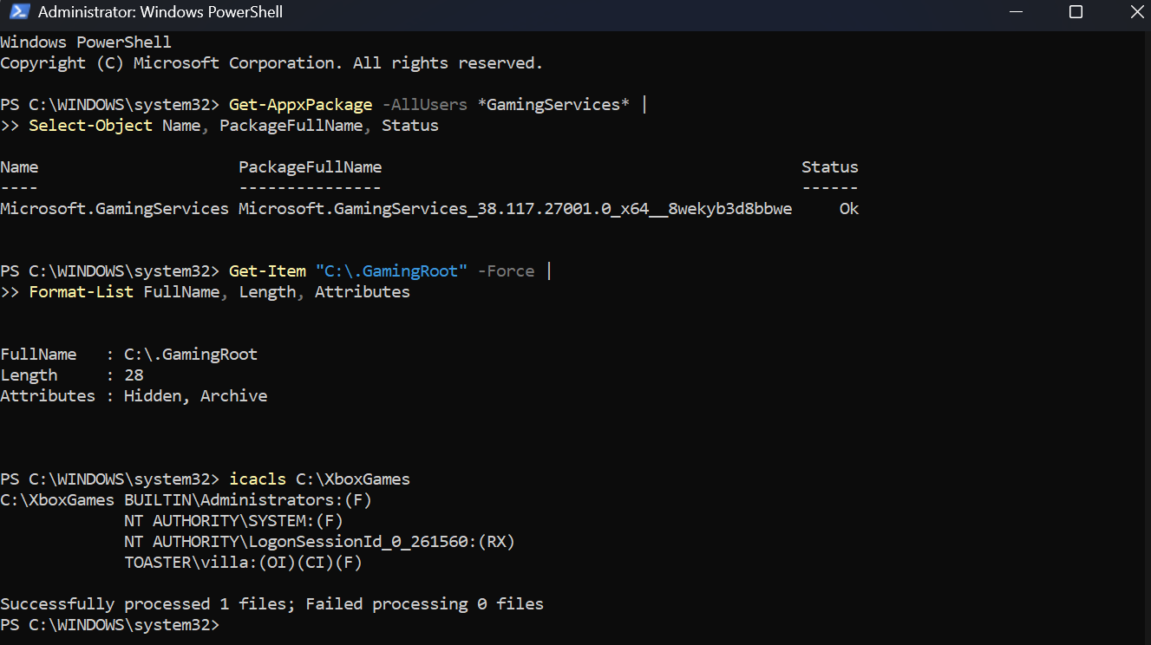The height and width of the screenshot is (645, 1151).
Task: Click the -AllUsers parameter
Action: (424, 105)
